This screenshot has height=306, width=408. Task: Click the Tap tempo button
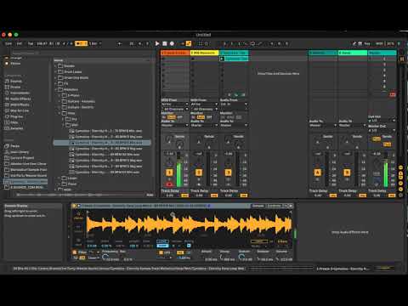(x=31, y=43)
